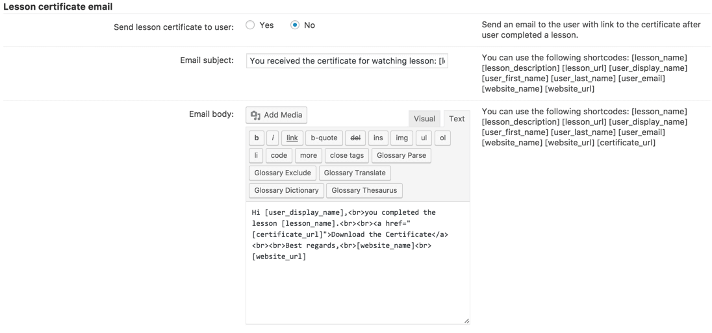The width and height of the screenshot is (712, 333).
Task: Select the No radio button
Action: (295, 25)
